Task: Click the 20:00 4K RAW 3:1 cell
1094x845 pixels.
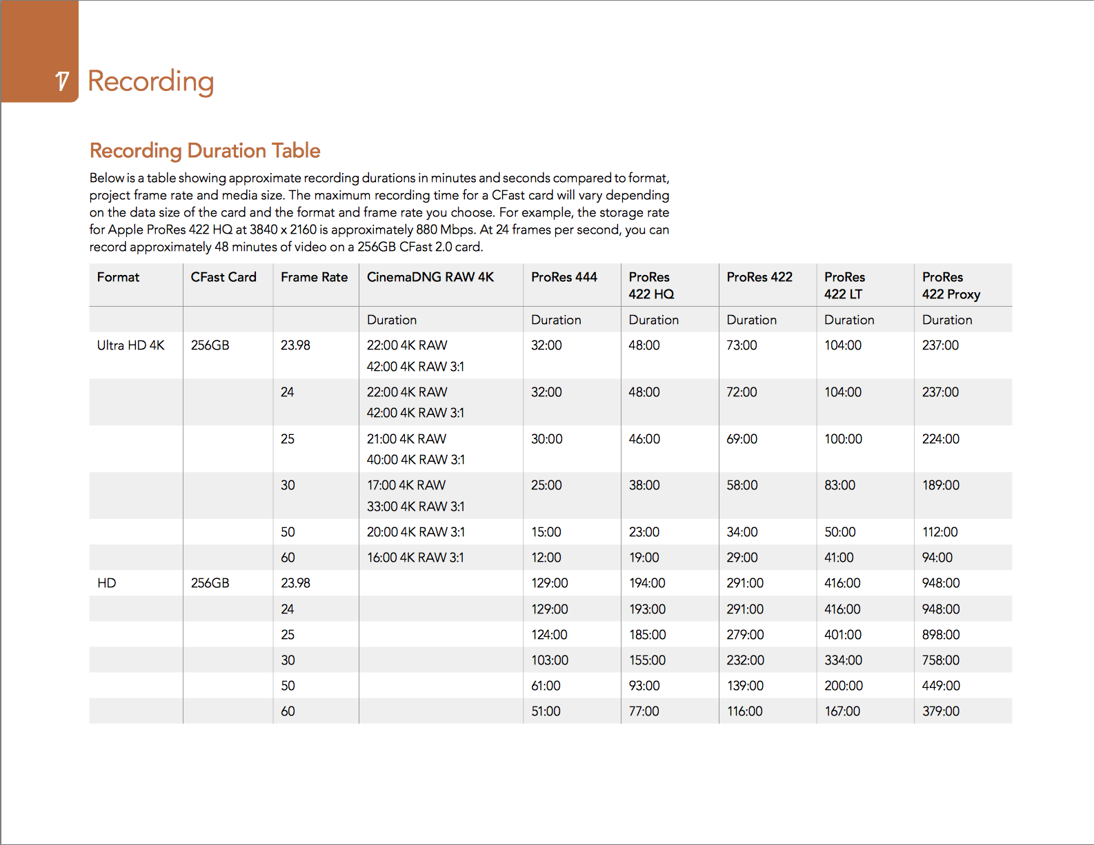Action: click(416, 532)
